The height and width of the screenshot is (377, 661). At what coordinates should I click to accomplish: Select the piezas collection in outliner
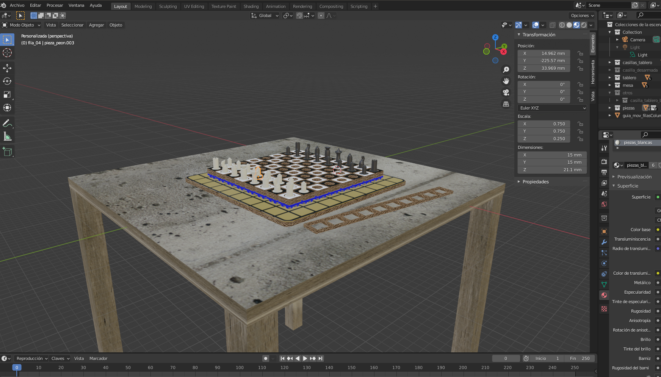click(x=628, y=108)
